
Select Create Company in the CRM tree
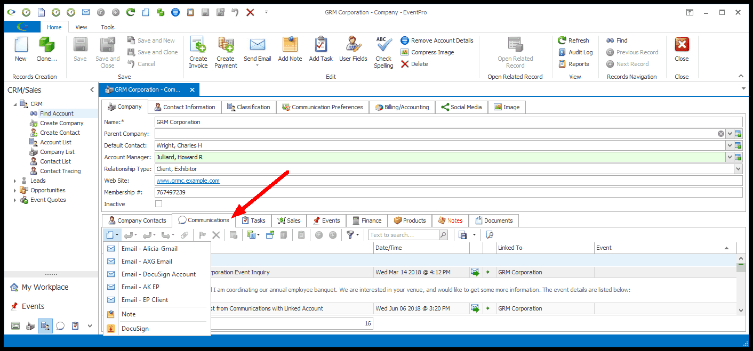(x=62, y=123)
